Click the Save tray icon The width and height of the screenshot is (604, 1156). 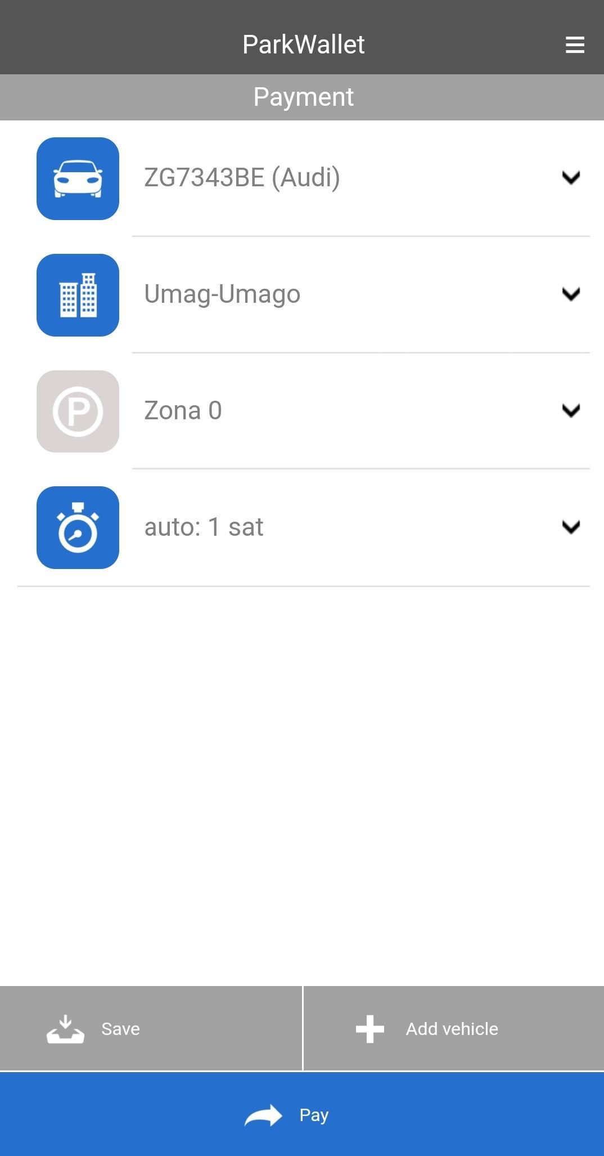(x=65, y=1029)
